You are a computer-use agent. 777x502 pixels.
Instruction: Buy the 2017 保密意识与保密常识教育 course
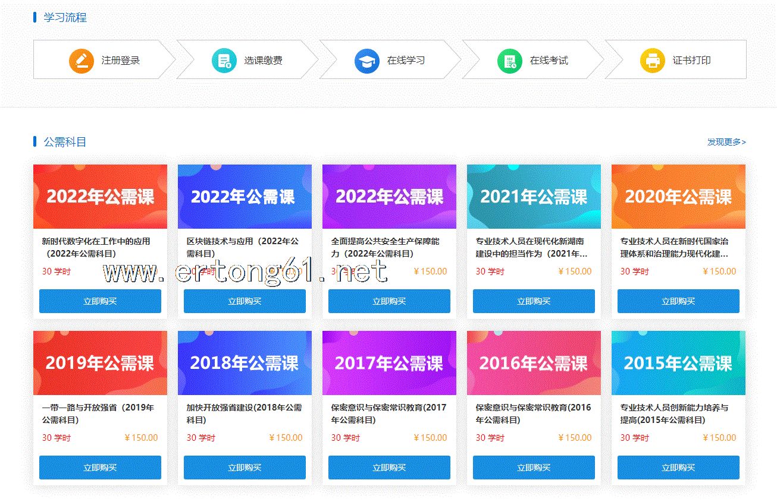389,468
